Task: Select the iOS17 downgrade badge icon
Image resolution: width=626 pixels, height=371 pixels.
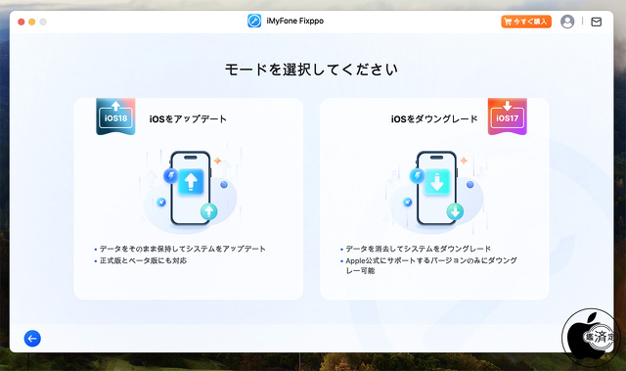Action: click(x=507, y=116)
